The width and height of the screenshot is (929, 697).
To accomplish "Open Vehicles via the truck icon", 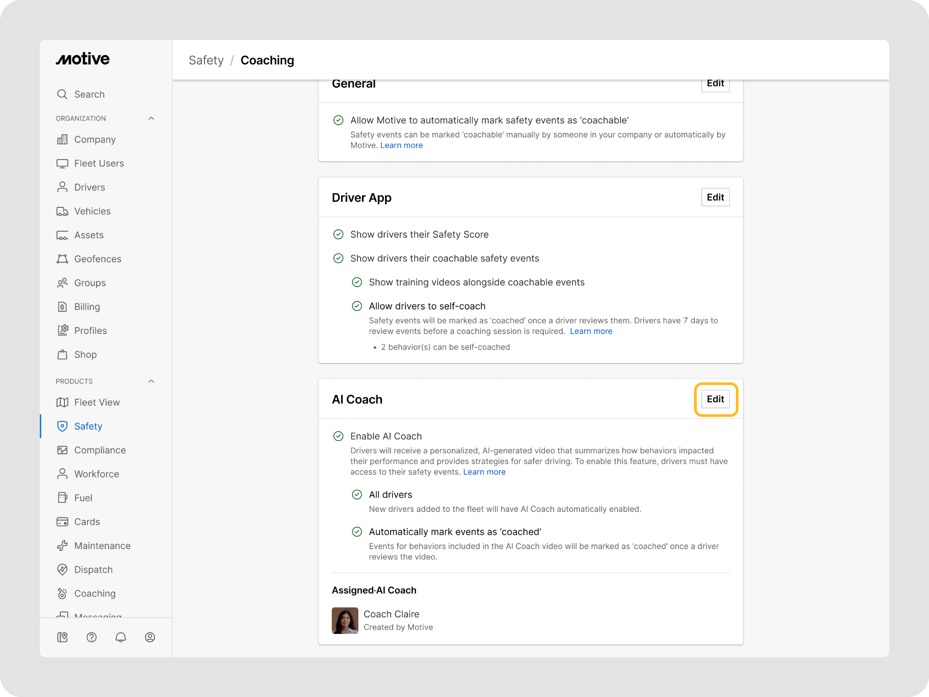I will 62,211.
